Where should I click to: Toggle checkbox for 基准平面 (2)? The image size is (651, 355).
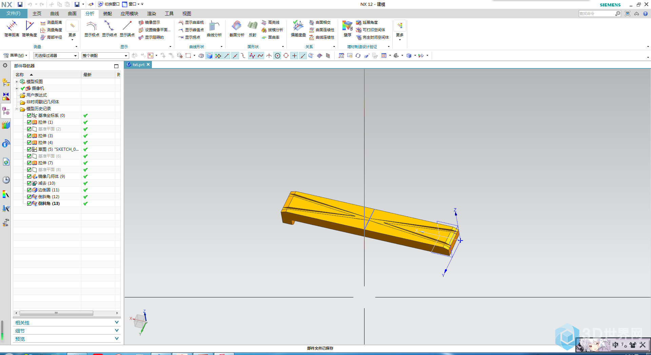(29, 129)
